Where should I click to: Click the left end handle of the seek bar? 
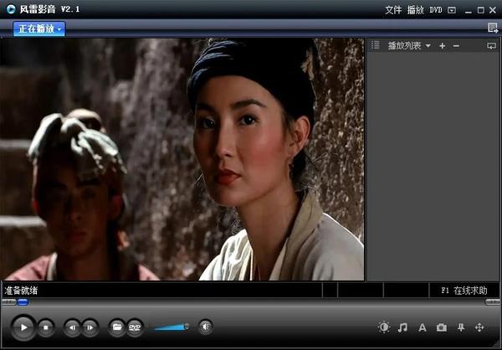tap(8, 301)
